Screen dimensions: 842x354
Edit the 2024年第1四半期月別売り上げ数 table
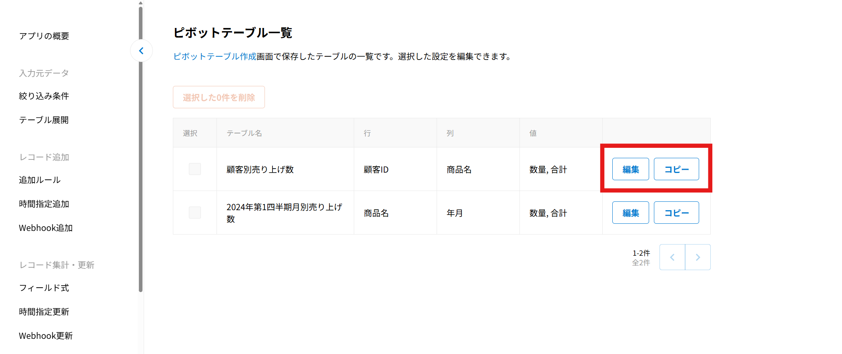630,213
